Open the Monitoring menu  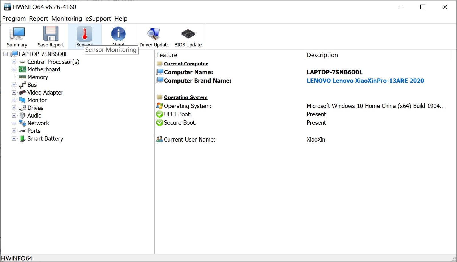point(67,19)
